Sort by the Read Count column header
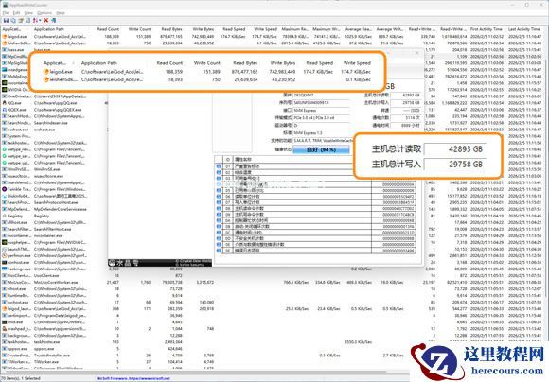The height and width of the screenshot is (382, 549). click(108, 29)
